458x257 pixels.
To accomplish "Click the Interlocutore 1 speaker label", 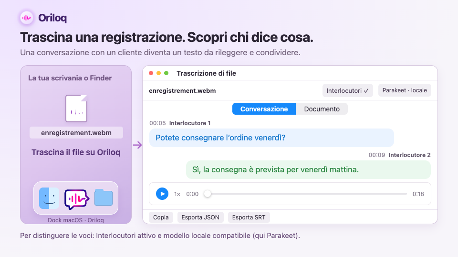I will (190, 123).
